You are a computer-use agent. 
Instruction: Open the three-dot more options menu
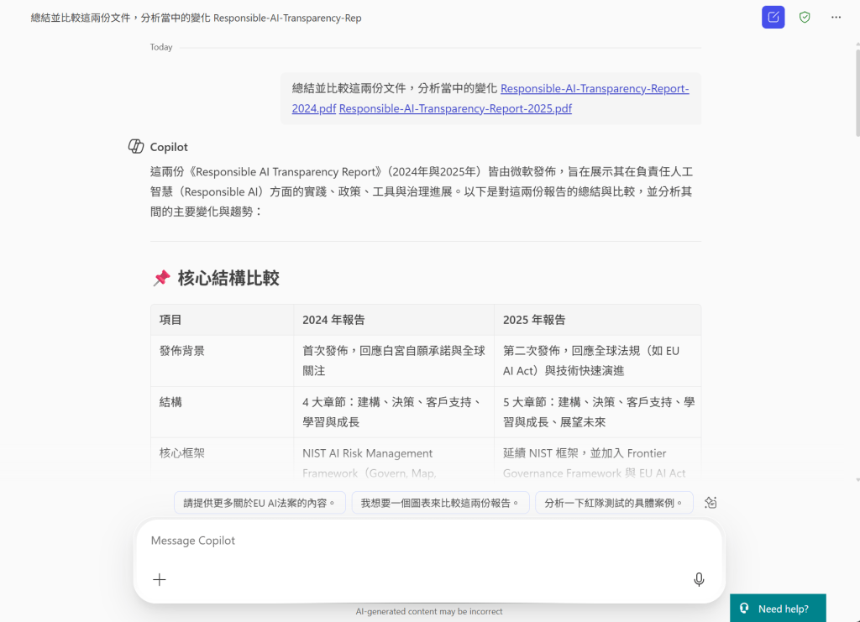[836, 18]
